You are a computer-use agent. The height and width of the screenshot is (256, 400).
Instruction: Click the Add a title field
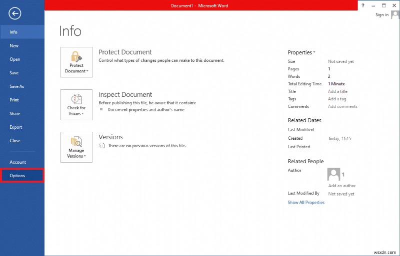click(x=337, y=91)
